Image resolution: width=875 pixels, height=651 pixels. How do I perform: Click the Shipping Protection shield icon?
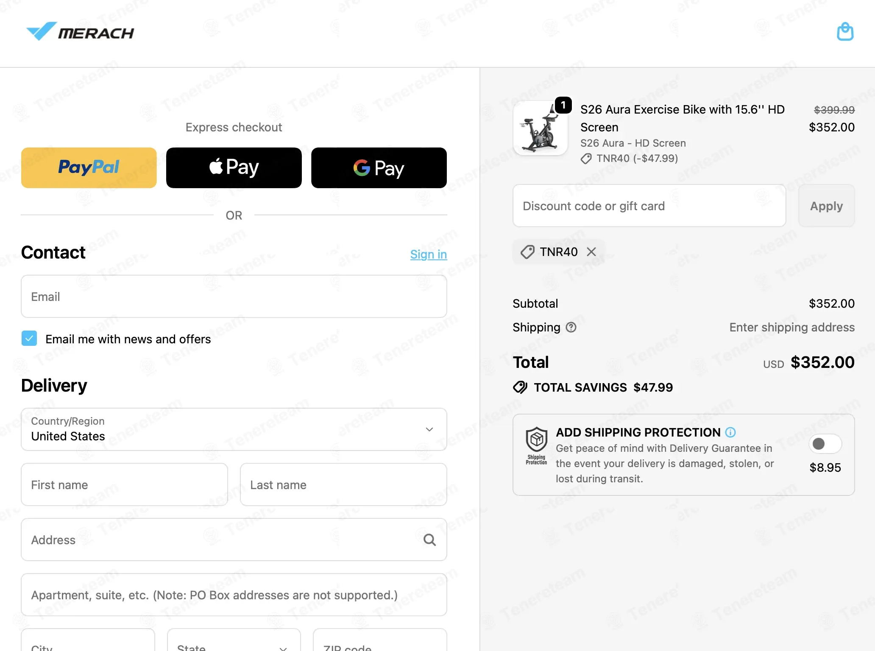pyautogui.click(x=536, y=445)
